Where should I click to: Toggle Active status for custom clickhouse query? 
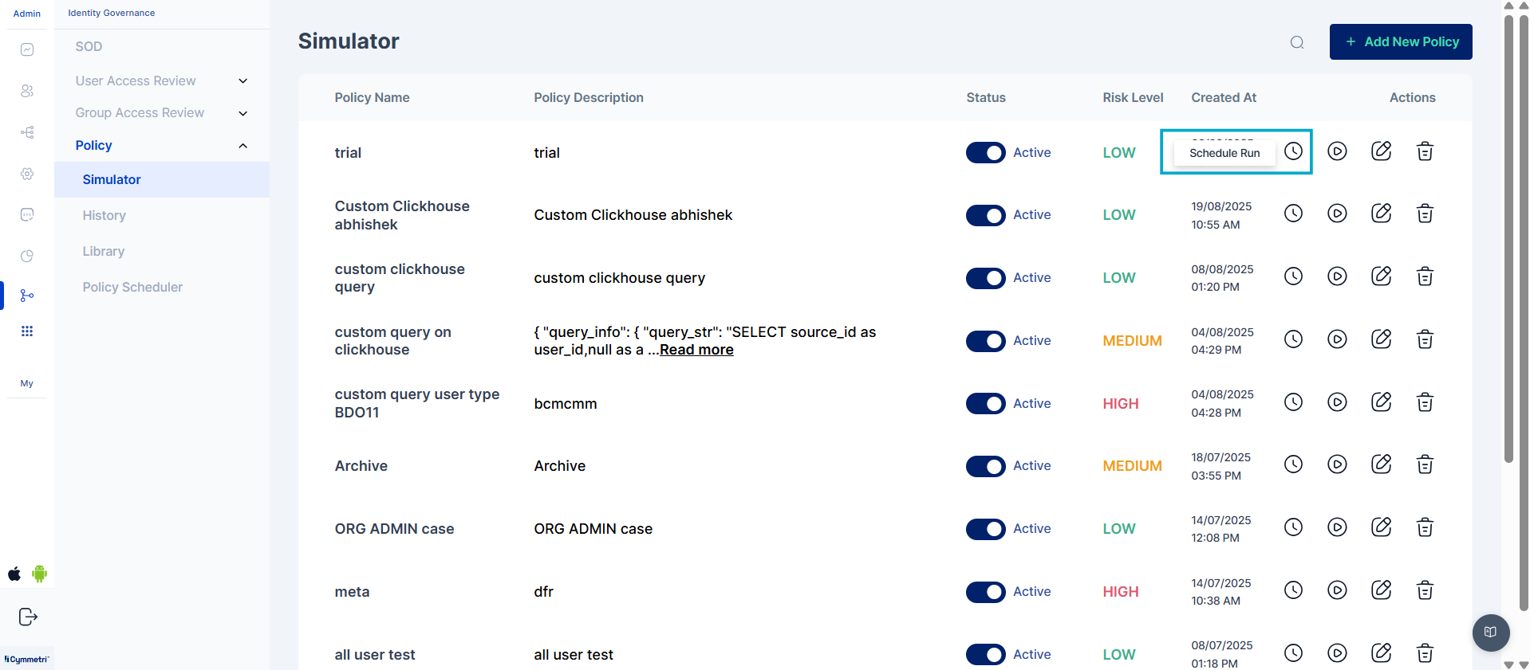(x=985, y=278)
